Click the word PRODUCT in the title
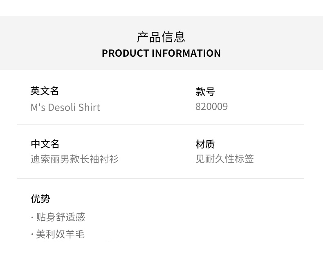The height and width of the screenshot is (255, 323). click(125, 53)
